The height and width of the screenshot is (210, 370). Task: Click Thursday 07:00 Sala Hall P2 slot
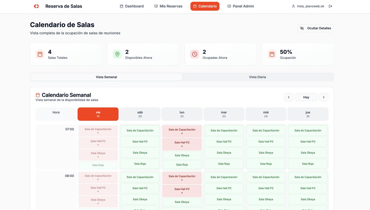tap(308, 142)
